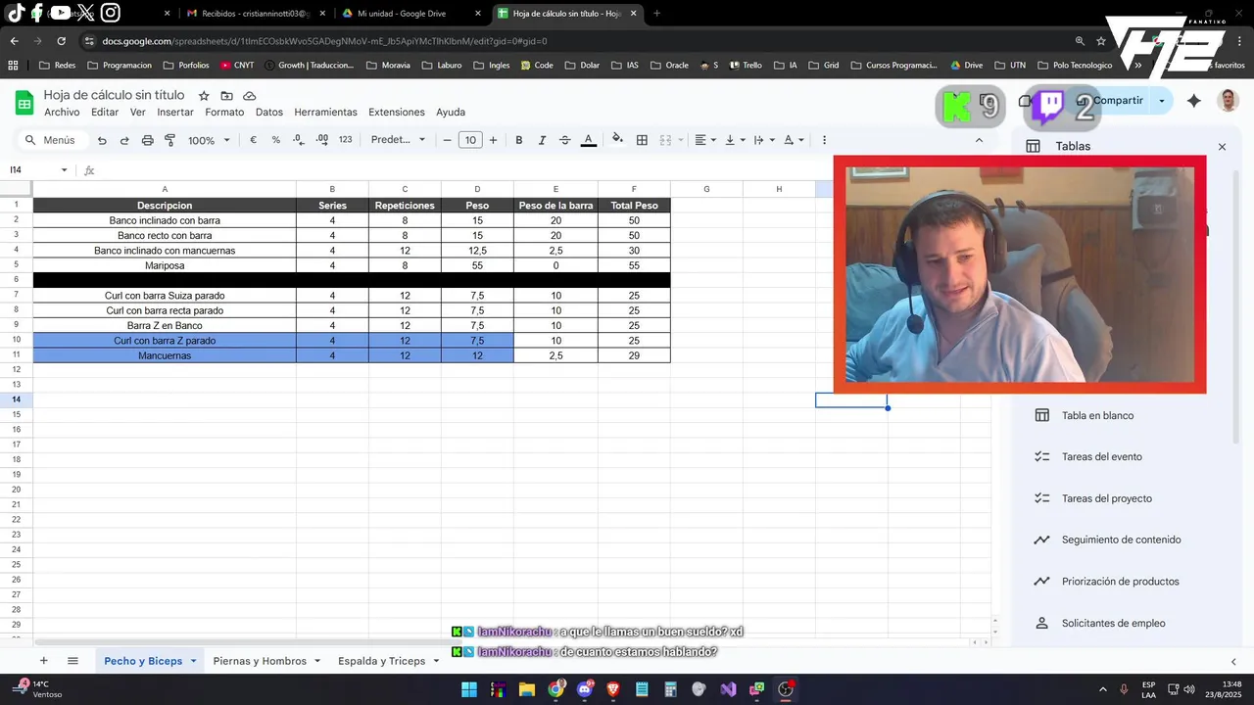Open the all sheets list icon
The width and height of the screenshot is (1254, 705).
pyautogui.click(x=72, y=661)
